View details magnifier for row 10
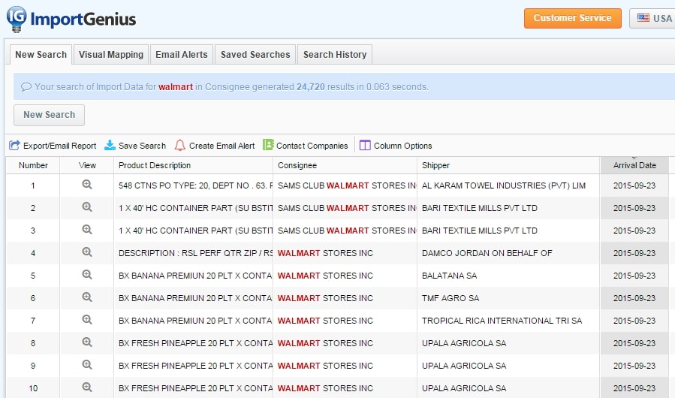675x398 pixels. [87, 387]
